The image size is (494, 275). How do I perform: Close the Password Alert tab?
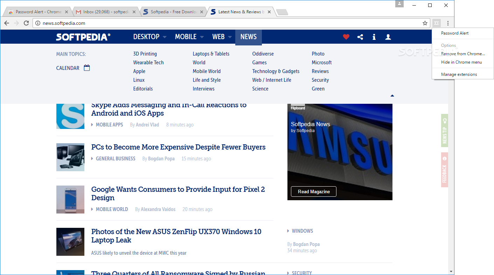tap(67, 12)
